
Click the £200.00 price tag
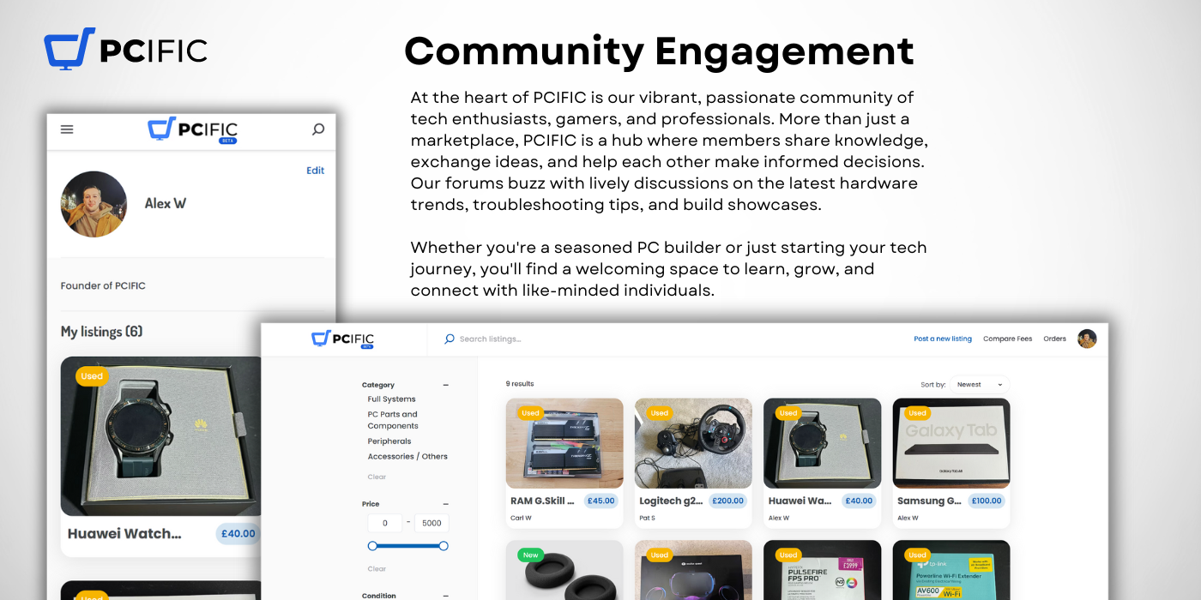pos(728,501)
